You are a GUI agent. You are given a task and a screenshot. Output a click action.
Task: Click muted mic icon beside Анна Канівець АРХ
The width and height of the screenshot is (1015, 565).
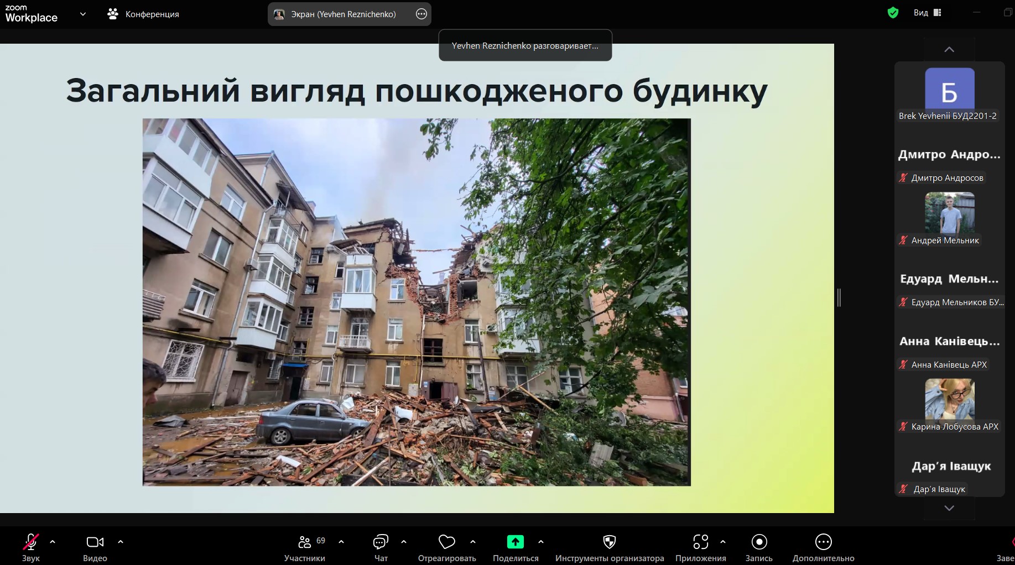tap(903, 365)
